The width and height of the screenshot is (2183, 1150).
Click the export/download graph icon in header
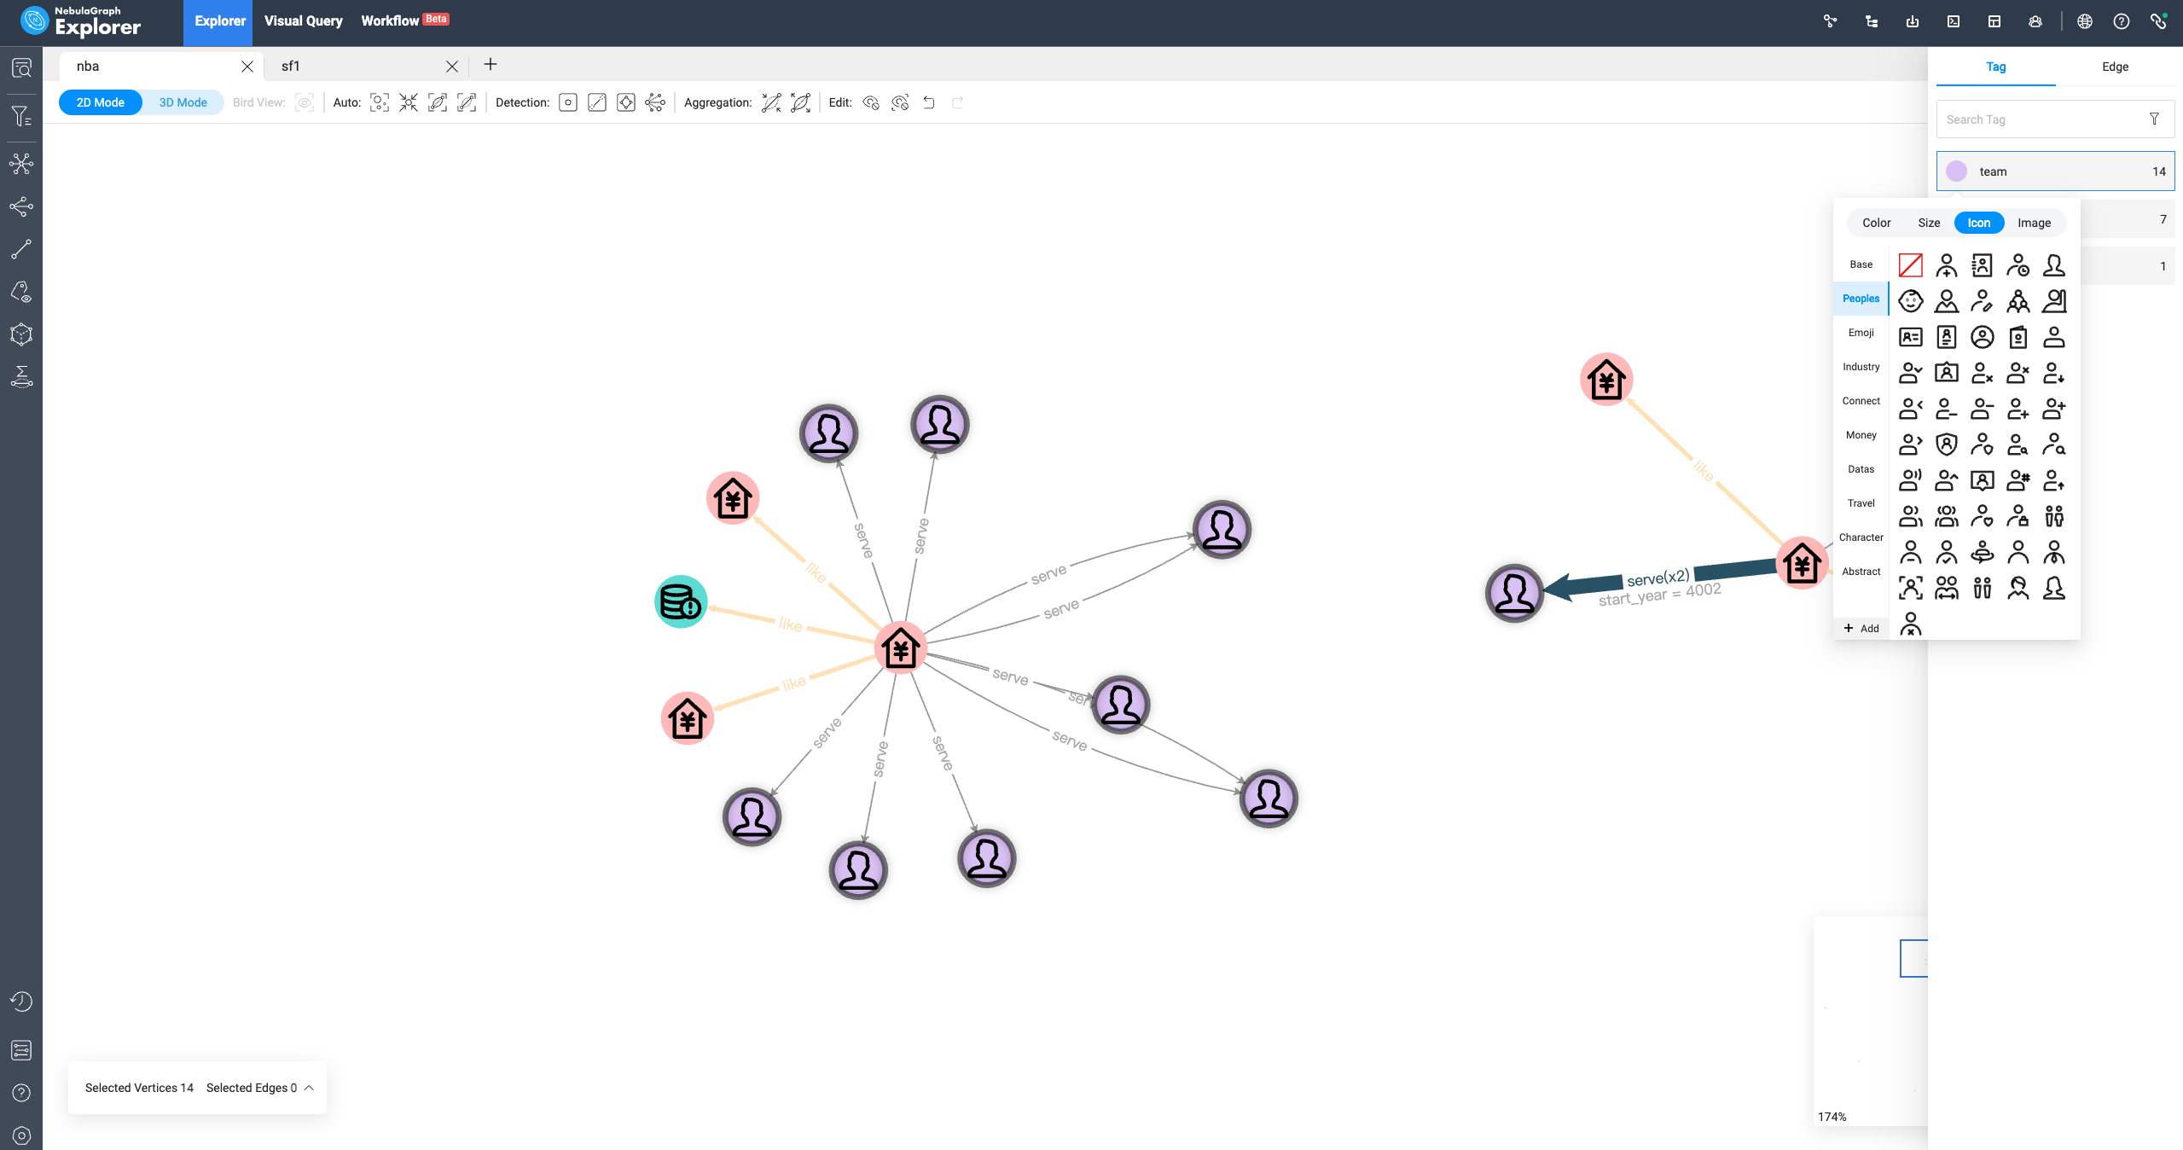[1913, 20]
